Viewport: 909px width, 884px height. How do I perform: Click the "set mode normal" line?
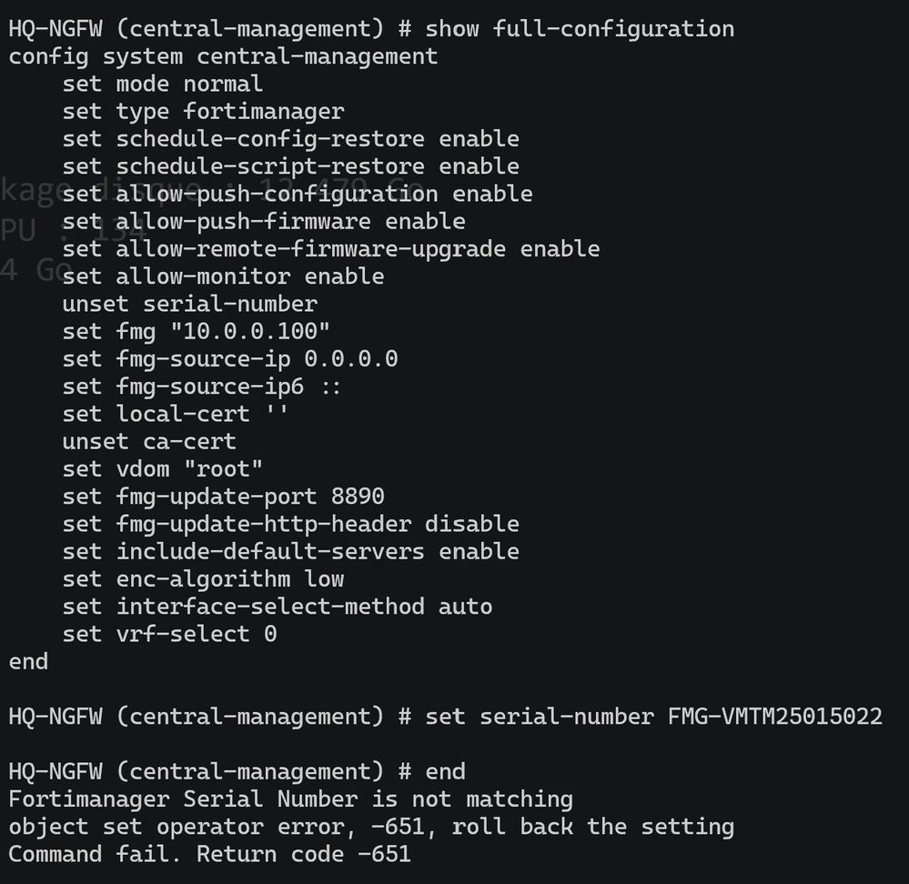(x=162, y=84)
